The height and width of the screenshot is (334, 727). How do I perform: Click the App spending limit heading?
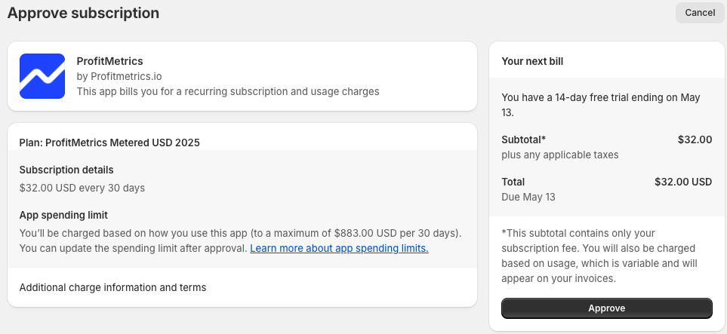pyautogui.click(x=63, y=215)
